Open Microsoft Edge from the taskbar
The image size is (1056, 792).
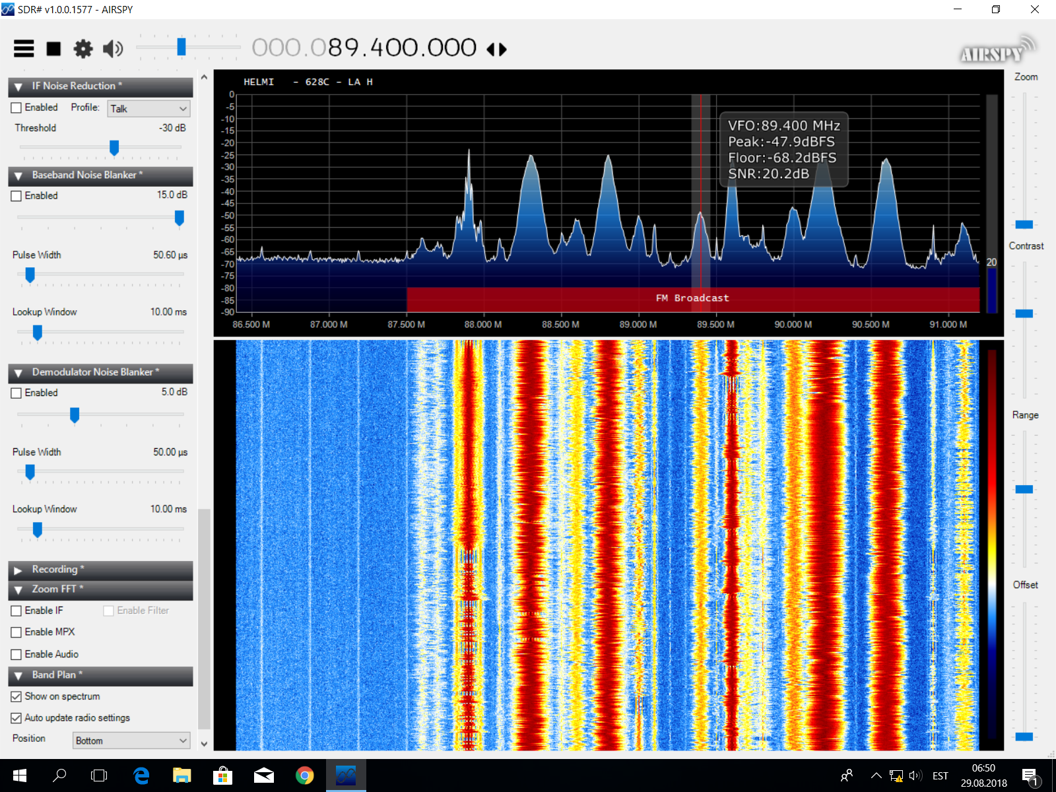point(141,775)
